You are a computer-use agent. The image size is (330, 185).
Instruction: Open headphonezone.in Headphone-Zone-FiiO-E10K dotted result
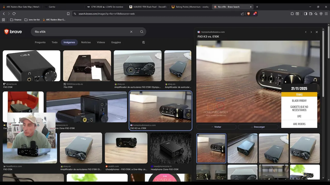tap(171, 148)
